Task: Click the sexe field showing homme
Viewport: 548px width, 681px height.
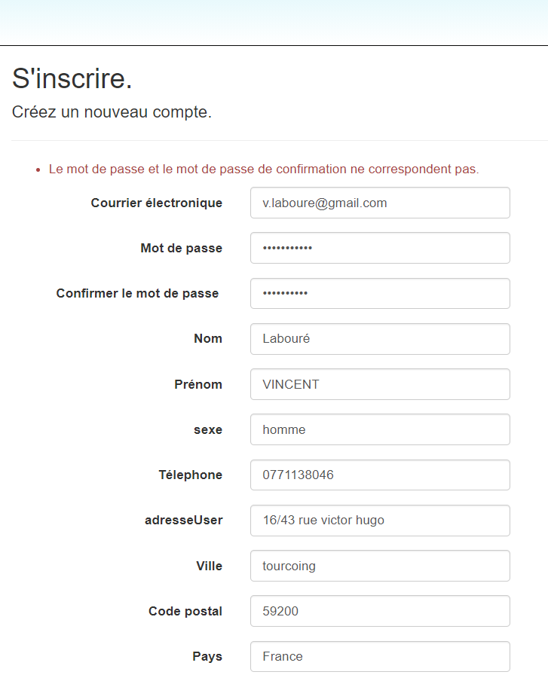Action: [380, 429]
